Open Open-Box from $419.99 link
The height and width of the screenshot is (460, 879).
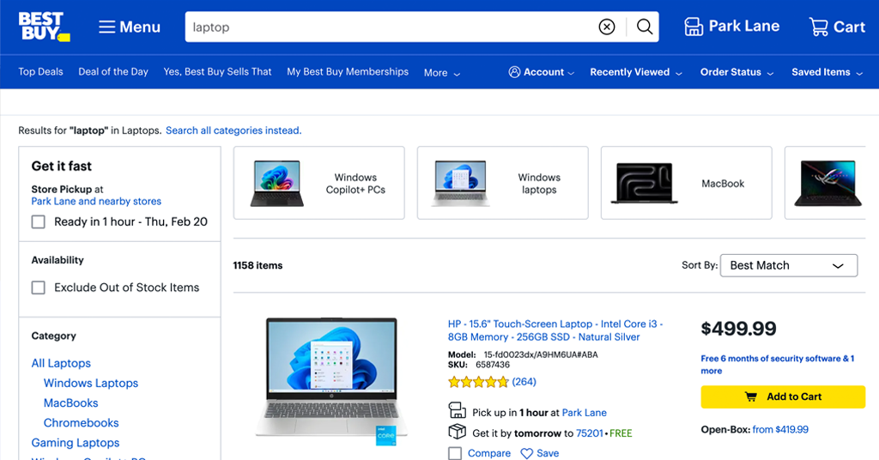[780, 430]
